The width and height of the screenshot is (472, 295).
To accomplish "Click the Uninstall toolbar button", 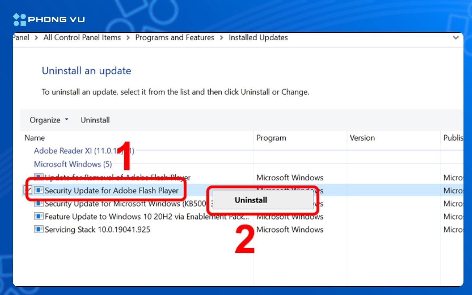I will click(95, 120).
